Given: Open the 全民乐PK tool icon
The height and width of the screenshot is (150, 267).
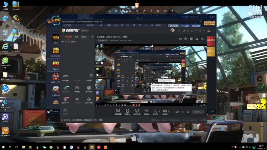Looking at the screenshot, I should click(65, 100).
